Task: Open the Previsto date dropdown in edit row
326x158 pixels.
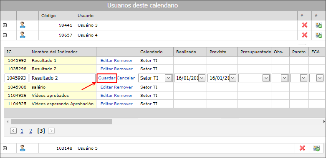Action: pyautogui.click(x=233, y=78)
